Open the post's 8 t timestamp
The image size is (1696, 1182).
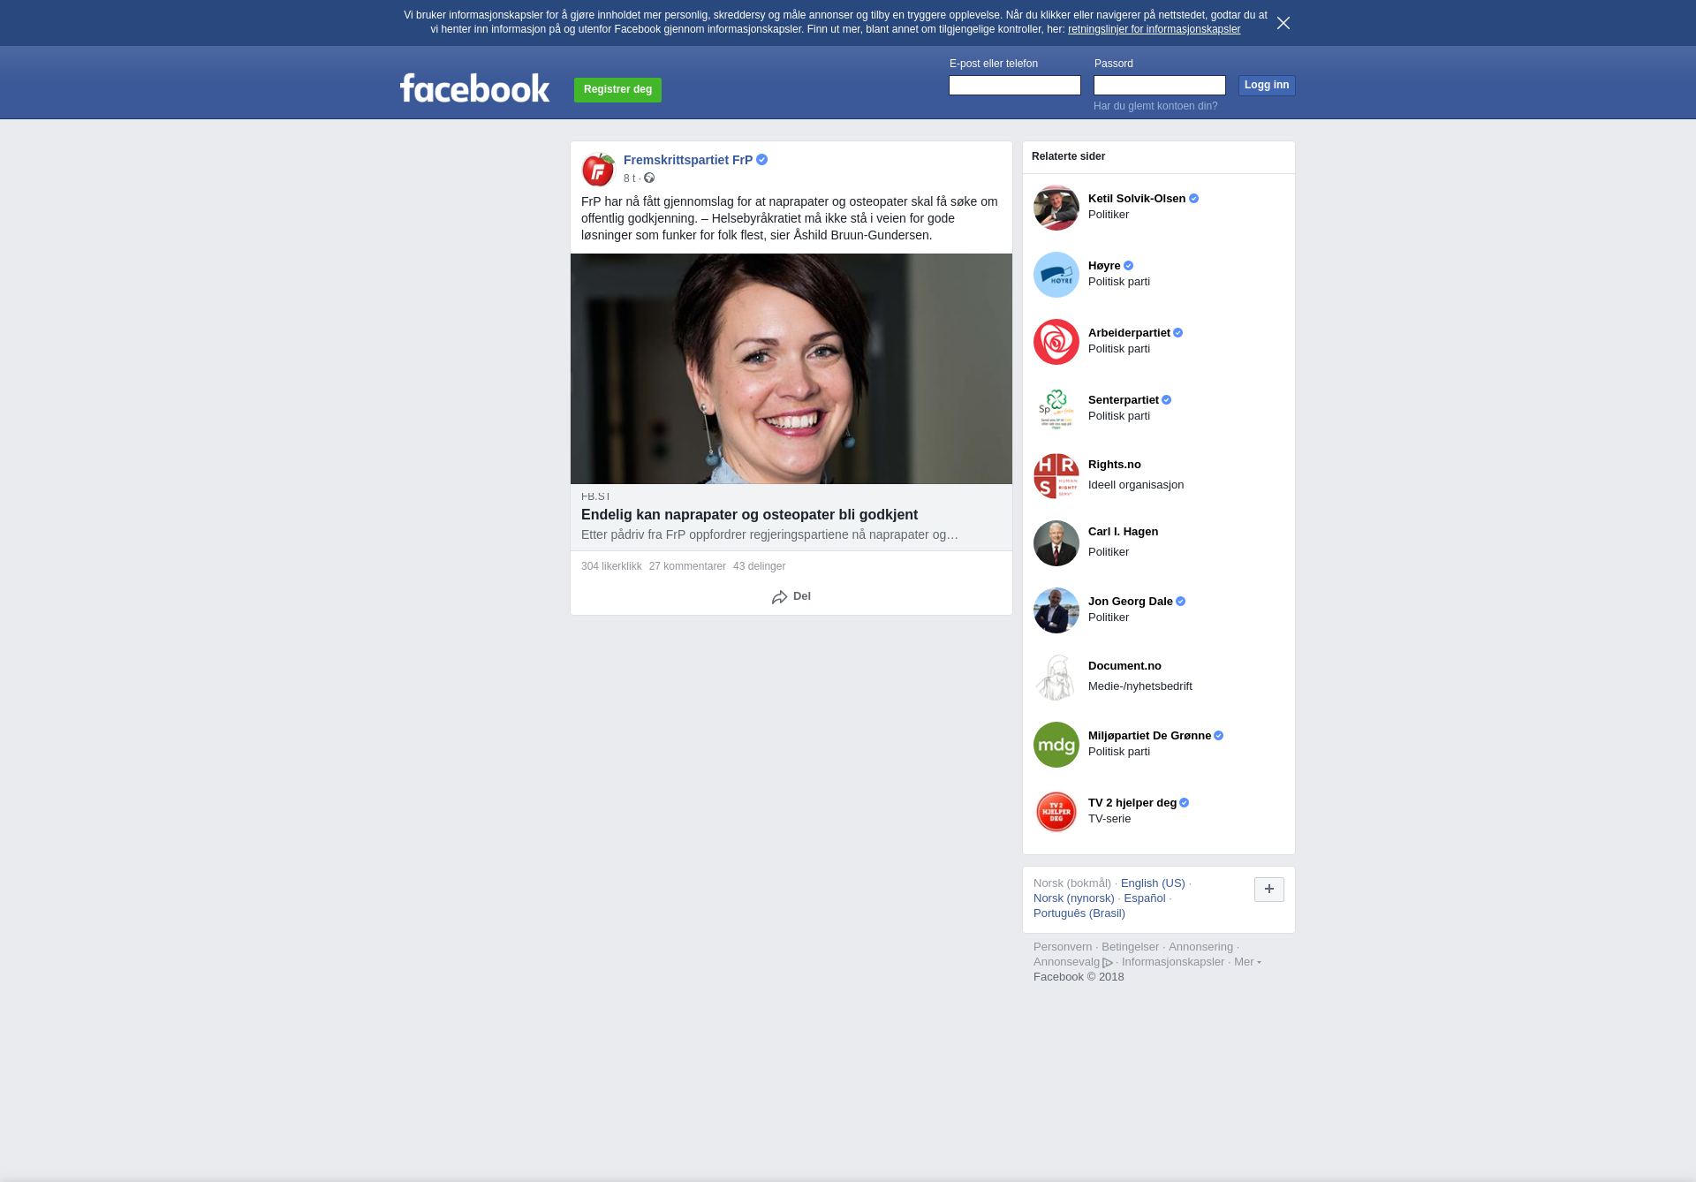(629, 178)
